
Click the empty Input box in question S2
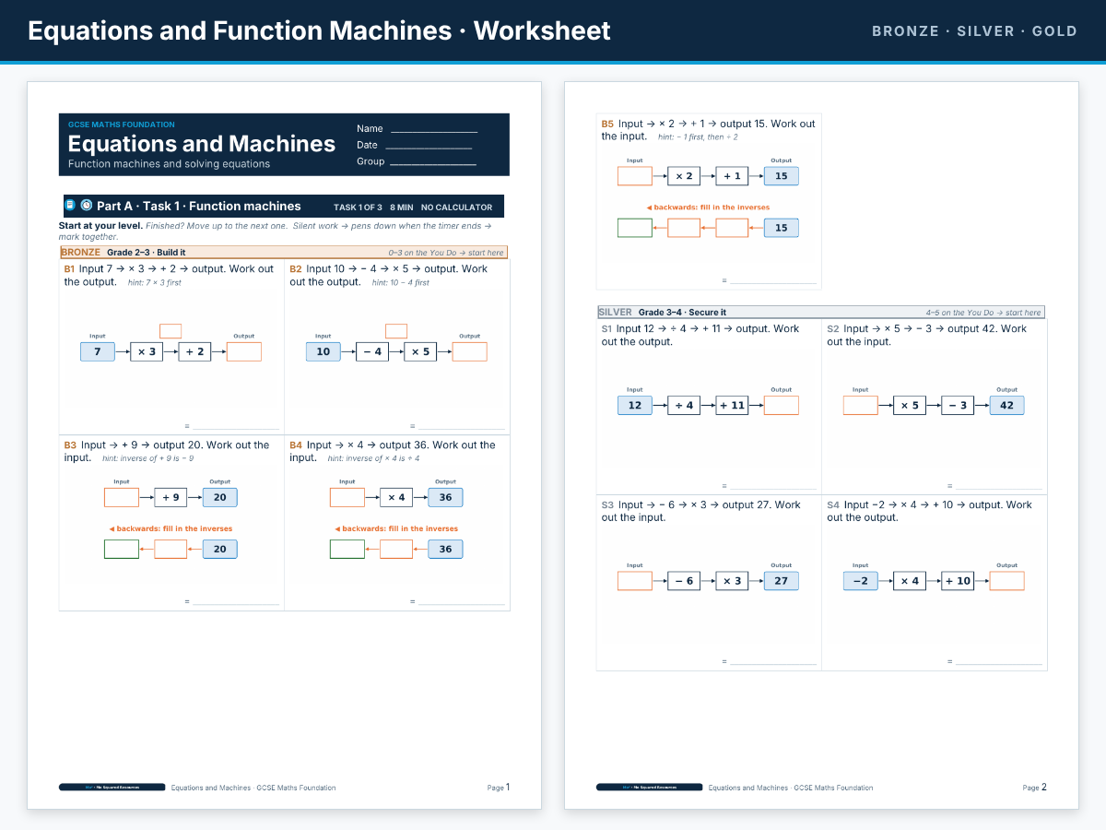coord(861,405)
